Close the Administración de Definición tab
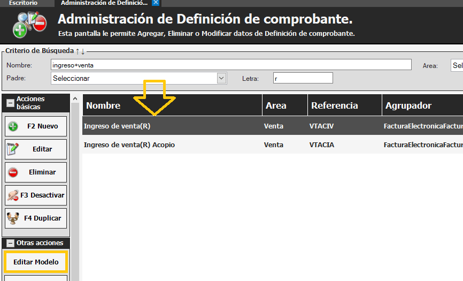Image resolution: width=463 pixels, height=281 pixels. pos(156,3)
